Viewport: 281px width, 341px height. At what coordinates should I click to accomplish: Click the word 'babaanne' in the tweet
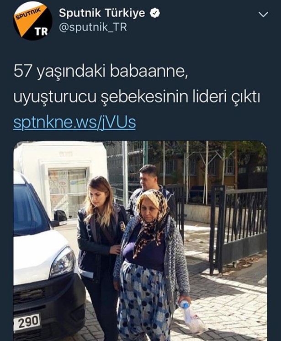click(x=148, y=72)
